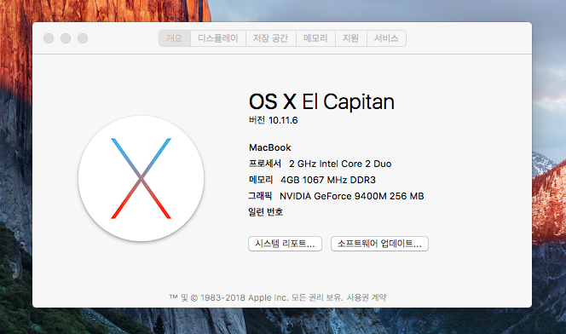The width and height of the screenshot is (566, 334).
Task: Open the 지원 tab
Action: click(351, 38)
